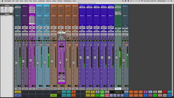Toggle the green Loop playback button
The image size is (174, 98).
102,95
